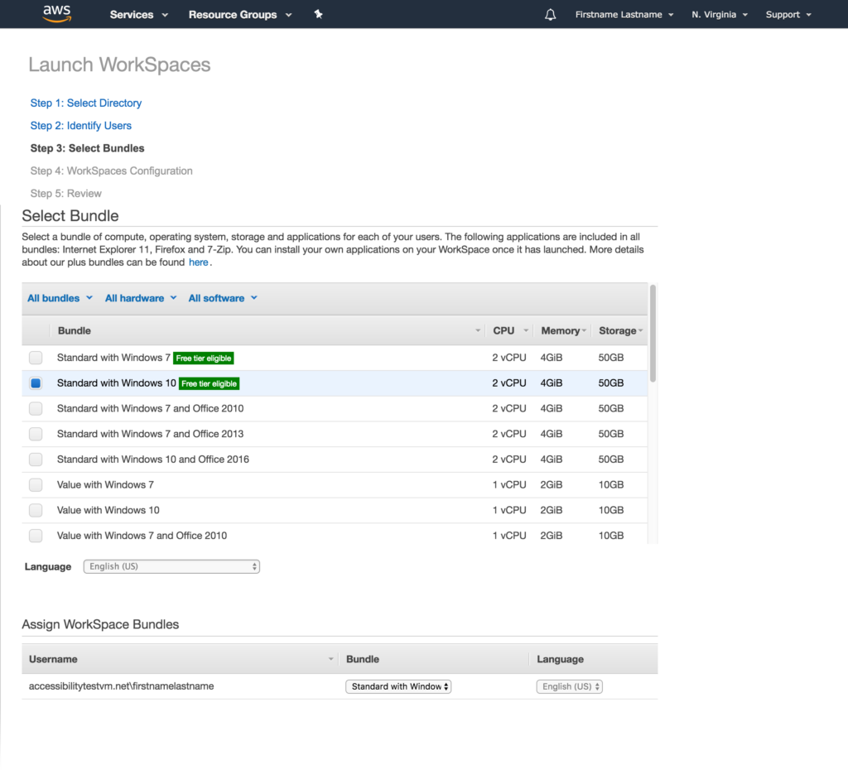Sort by Bundle column arrow

[478, 330]
